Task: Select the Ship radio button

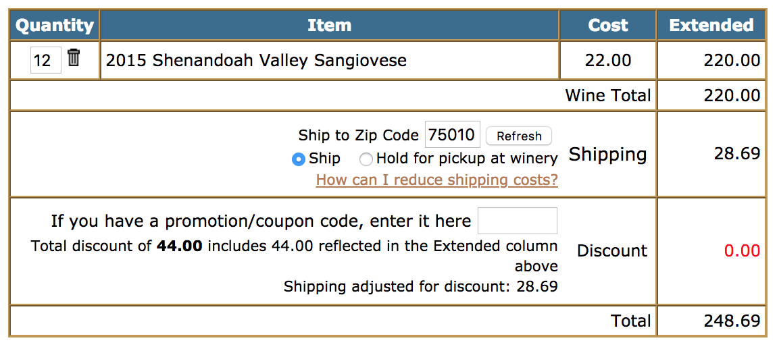Action: pos(298,159)
